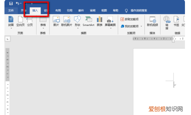Click the tab stop selector button
The width and height of the screenshot is (191, 115).
click(8, 39)
